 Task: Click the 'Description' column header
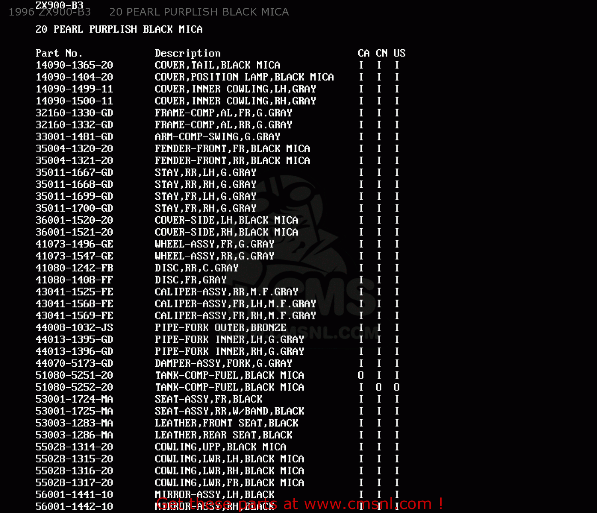coord(187,53)
